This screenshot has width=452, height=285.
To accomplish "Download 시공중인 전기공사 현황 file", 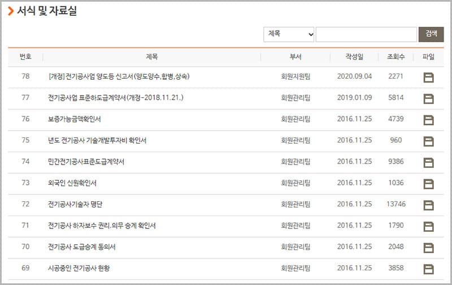I will click(428, 269).
